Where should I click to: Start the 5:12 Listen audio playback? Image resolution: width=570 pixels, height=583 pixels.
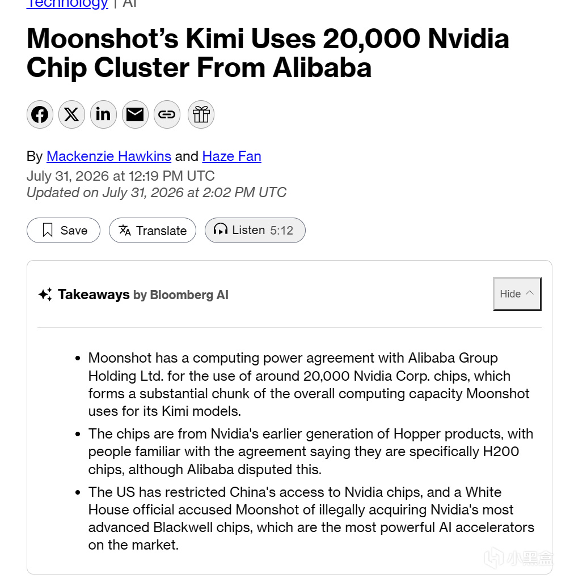click(255, 231)
